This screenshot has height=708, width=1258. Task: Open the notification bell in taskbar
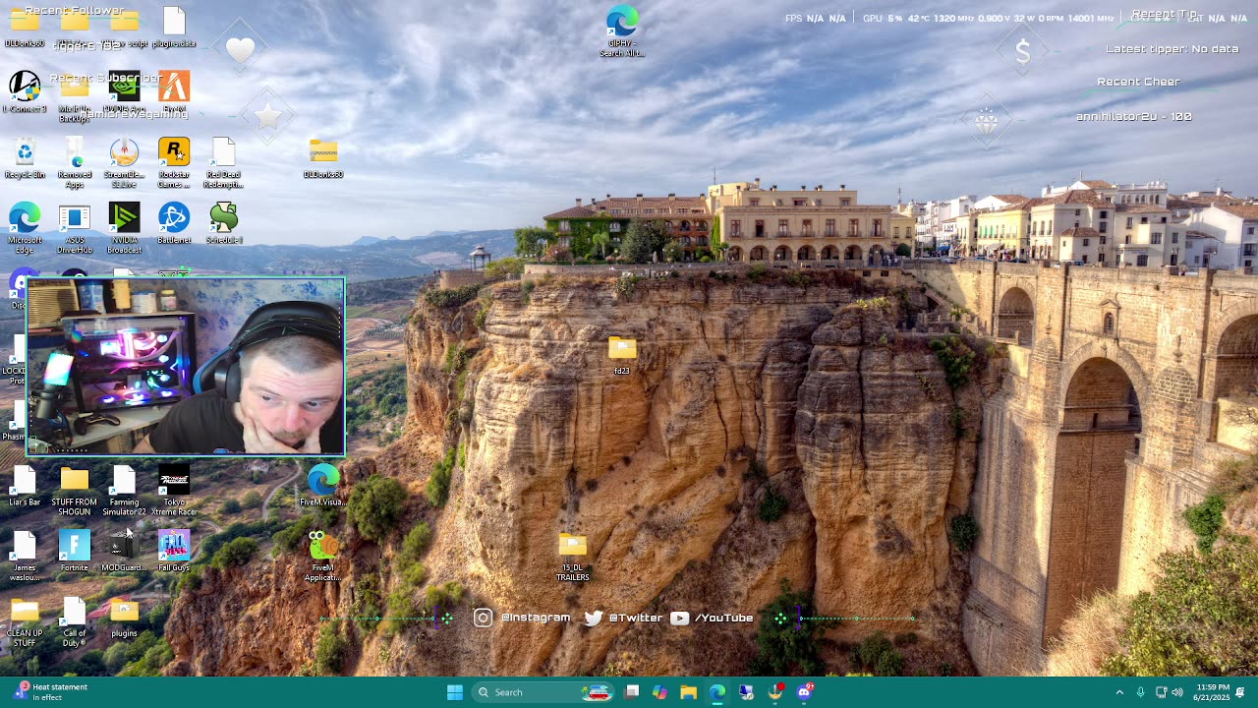1240,692
